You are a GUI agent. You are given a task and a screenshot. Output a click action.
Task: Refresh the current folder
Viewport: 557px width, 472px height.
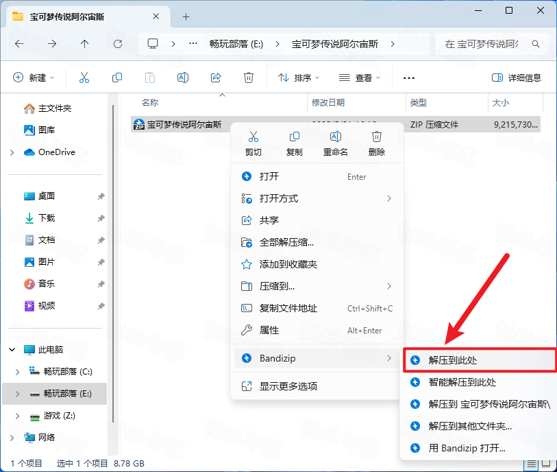point(118,44)
